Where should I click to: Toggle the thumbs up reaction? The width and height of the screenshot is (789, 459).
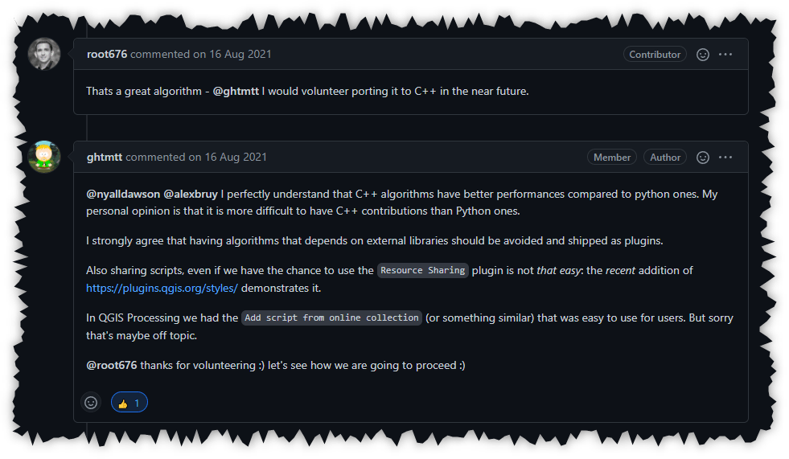[x=129, y=403]
